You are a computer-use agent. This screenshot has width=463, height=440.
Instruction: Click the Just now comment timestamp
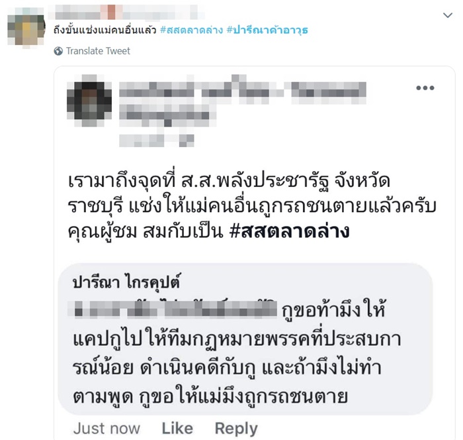(106, 429)
